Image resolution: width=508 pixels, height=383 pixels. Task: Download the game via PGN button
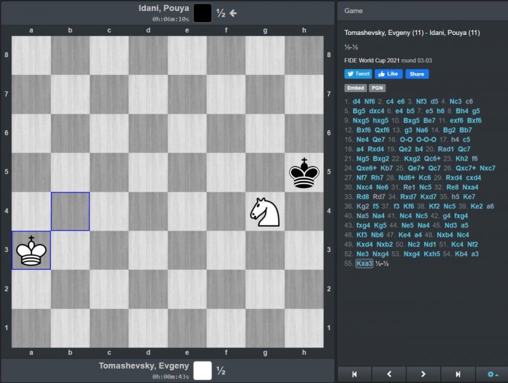[x=377, y=88]
